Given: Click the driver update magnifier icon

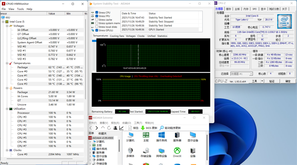Looking at the screenshot, I should 161,128.
